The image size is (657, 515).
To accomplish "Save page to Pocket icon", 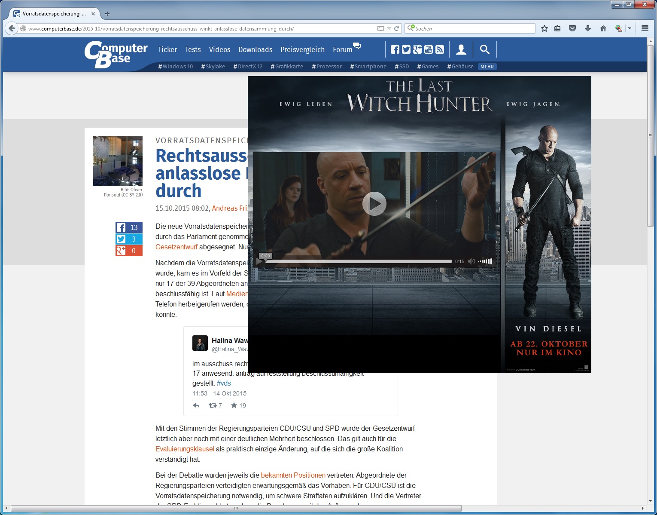I will point(572,28).
